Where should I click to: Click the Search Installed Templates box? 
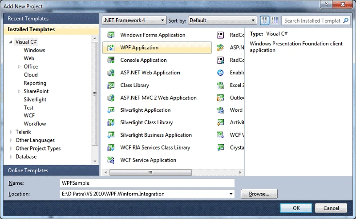pyautogui.click(x=312, y=20)
